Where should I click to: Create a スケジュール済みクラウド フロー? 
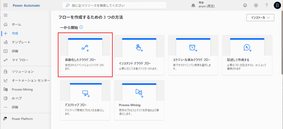point(193,55)
